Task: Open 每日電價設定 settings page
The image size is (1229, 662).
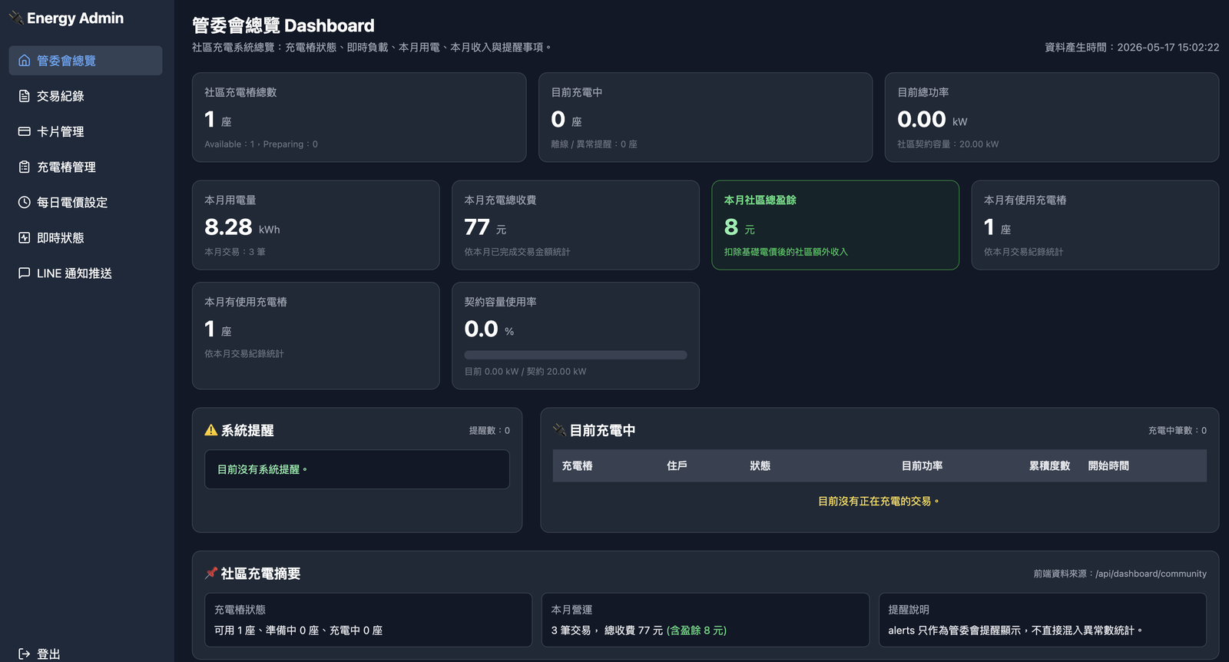Action: click(85, 202)
